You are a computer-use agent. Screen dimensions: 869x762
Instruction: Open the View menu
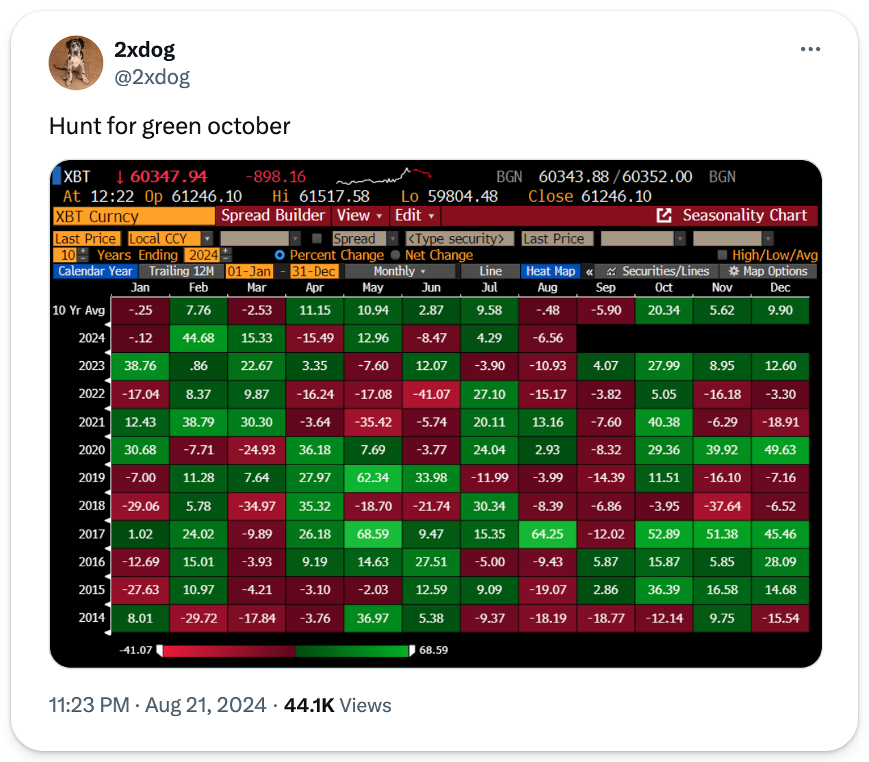click(x=360, y=215)
